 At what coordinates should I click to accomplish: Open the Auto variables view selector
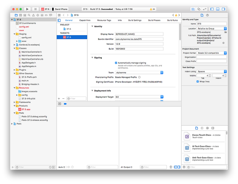[62, 167]
